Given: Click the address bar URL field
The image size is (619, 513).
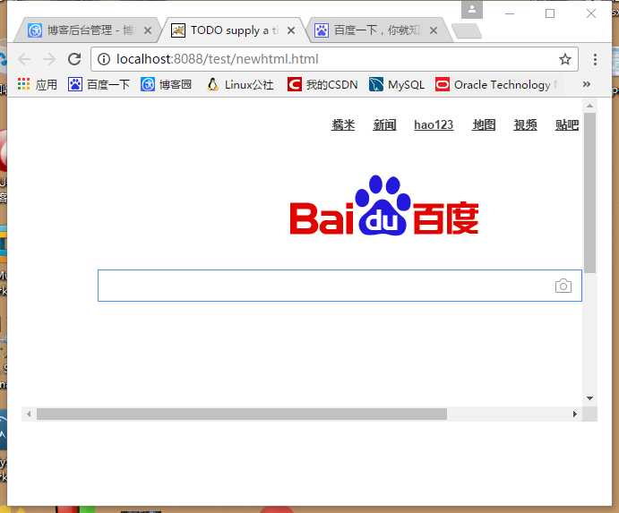Looking at the screenshot, I should [336, 59].
